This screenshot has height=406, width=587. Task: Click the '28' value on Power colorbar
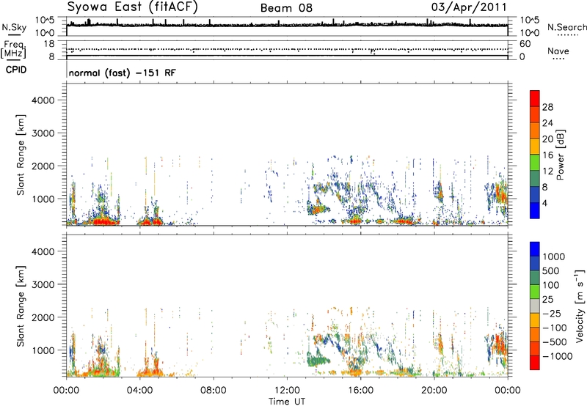pos(547,107)
